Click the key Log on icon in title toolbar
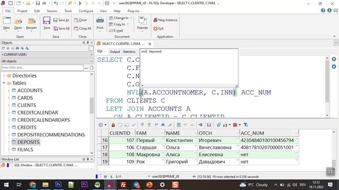 coord(70,3)
